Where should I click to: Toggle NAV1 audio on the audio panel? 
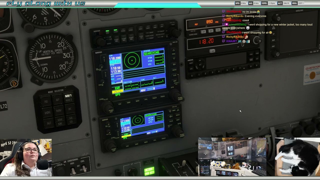tap(140, 28)
